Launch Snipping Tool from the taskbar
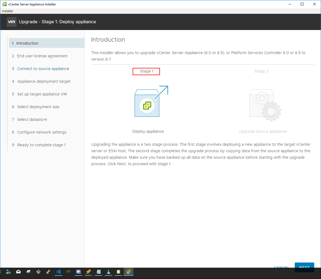 (28, 272)
